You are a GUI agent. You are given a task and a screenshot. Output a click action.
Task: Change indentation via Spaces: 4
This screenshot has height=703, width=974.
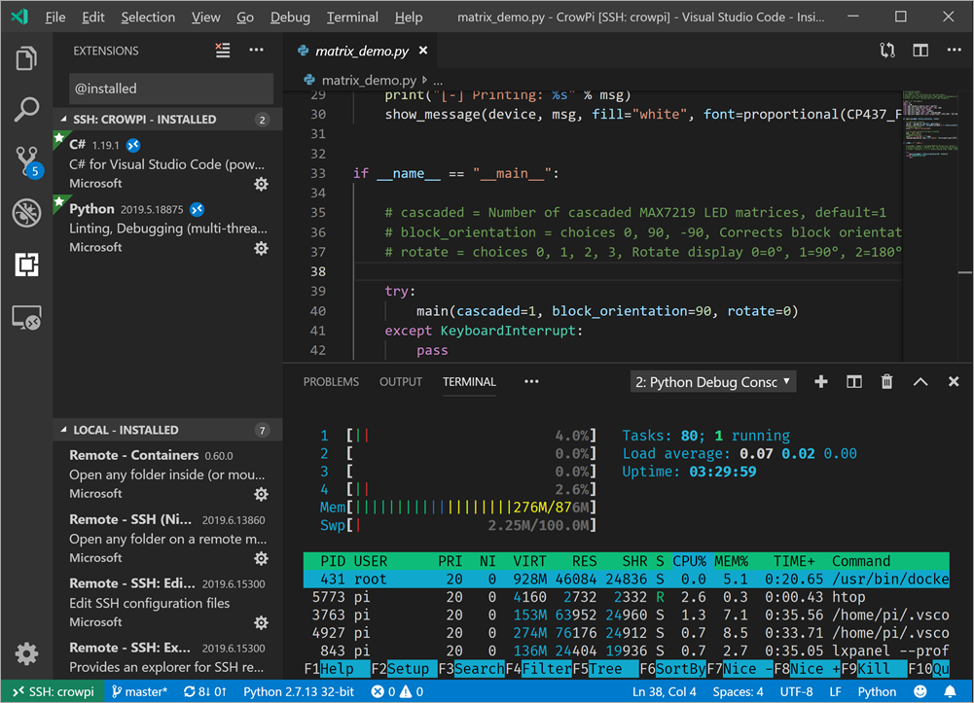coord(738,691)
